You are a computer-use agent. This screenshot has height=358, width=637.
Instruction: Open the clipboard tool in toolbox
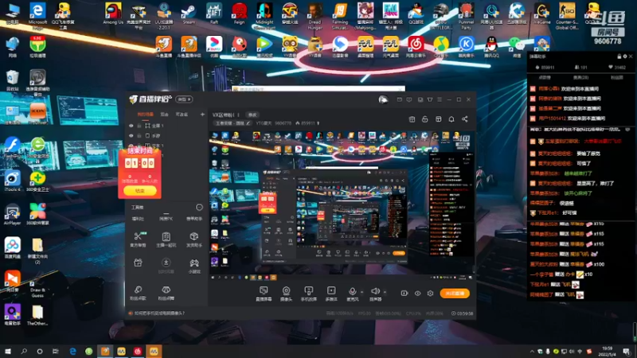tap(166, 239)
